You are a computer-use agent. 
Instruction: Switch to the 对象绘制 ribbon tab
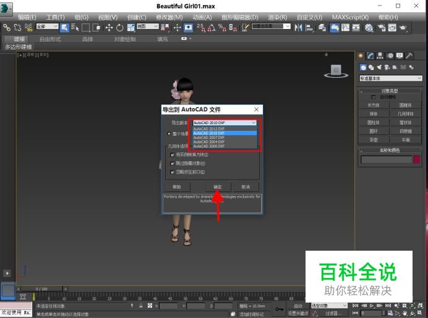tap(125, 40)
